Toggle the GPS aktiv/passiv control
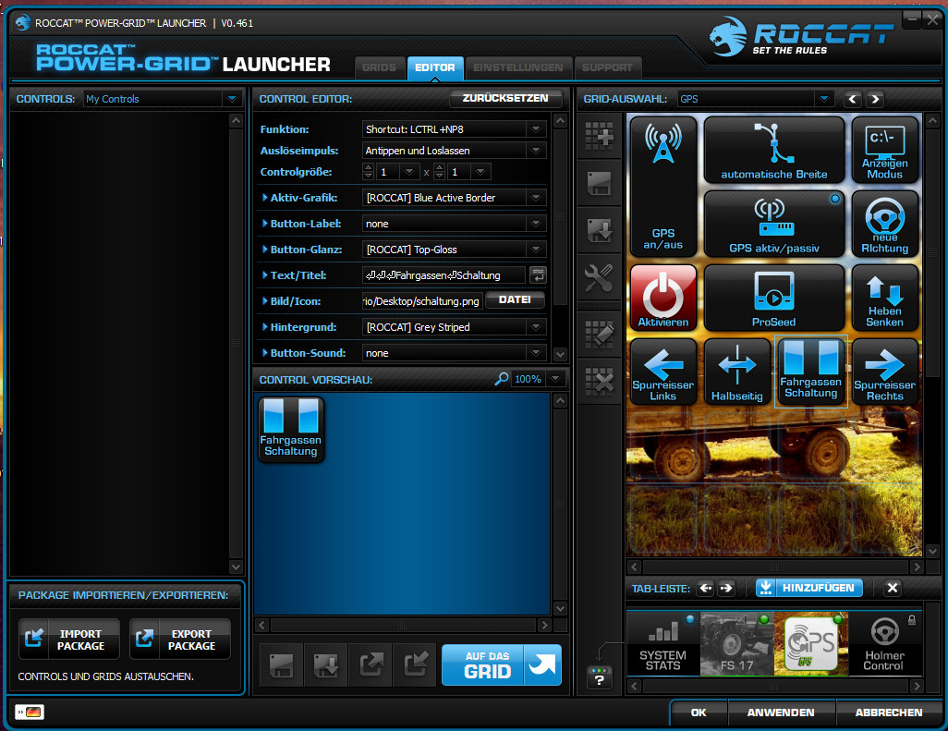 [773, 224]
